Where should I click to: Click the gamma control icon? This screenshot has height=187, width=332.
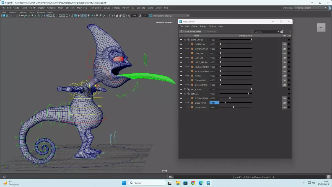click(140, 16)
